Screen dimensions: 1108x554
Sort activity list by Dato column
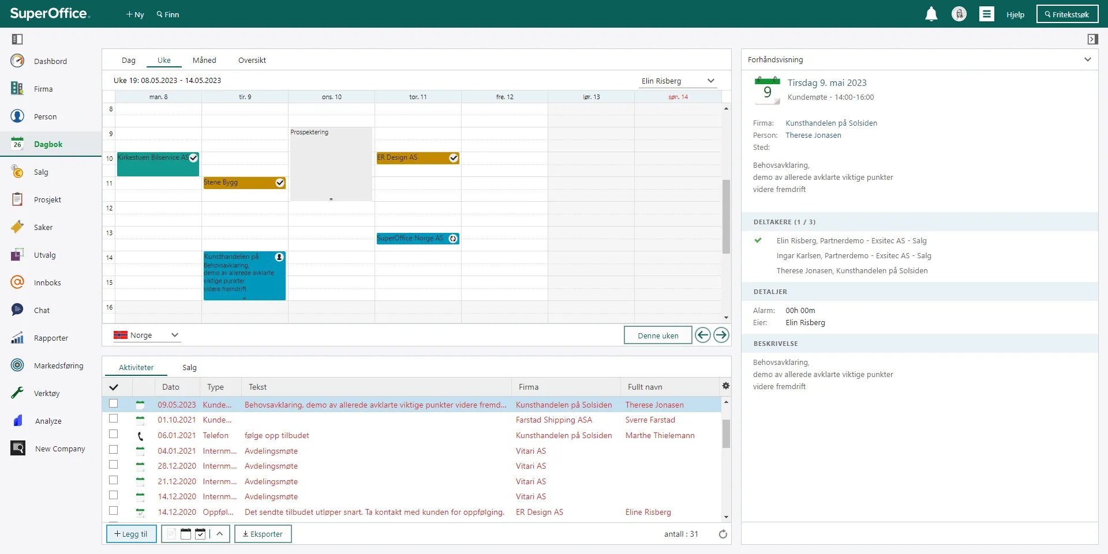171,387
